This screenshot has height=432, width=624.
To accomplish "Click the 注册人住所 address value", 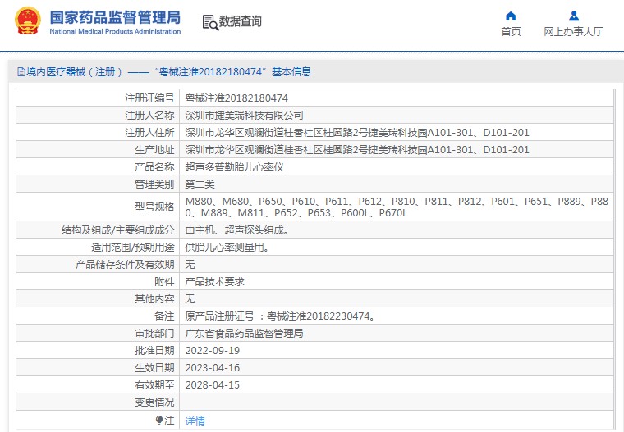I will click(357, 132).
